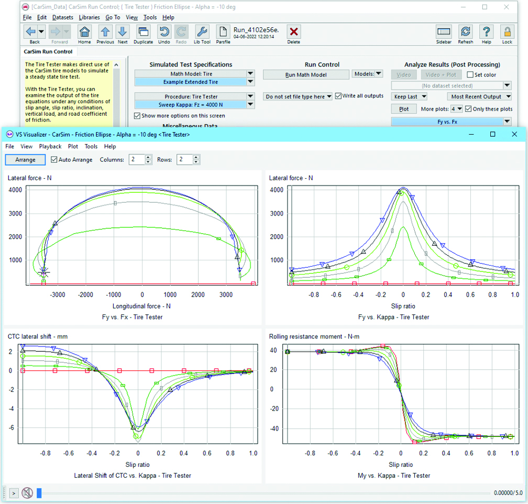Open the Go To menu
The image size is (528, 504).
(x=113, y=17)
